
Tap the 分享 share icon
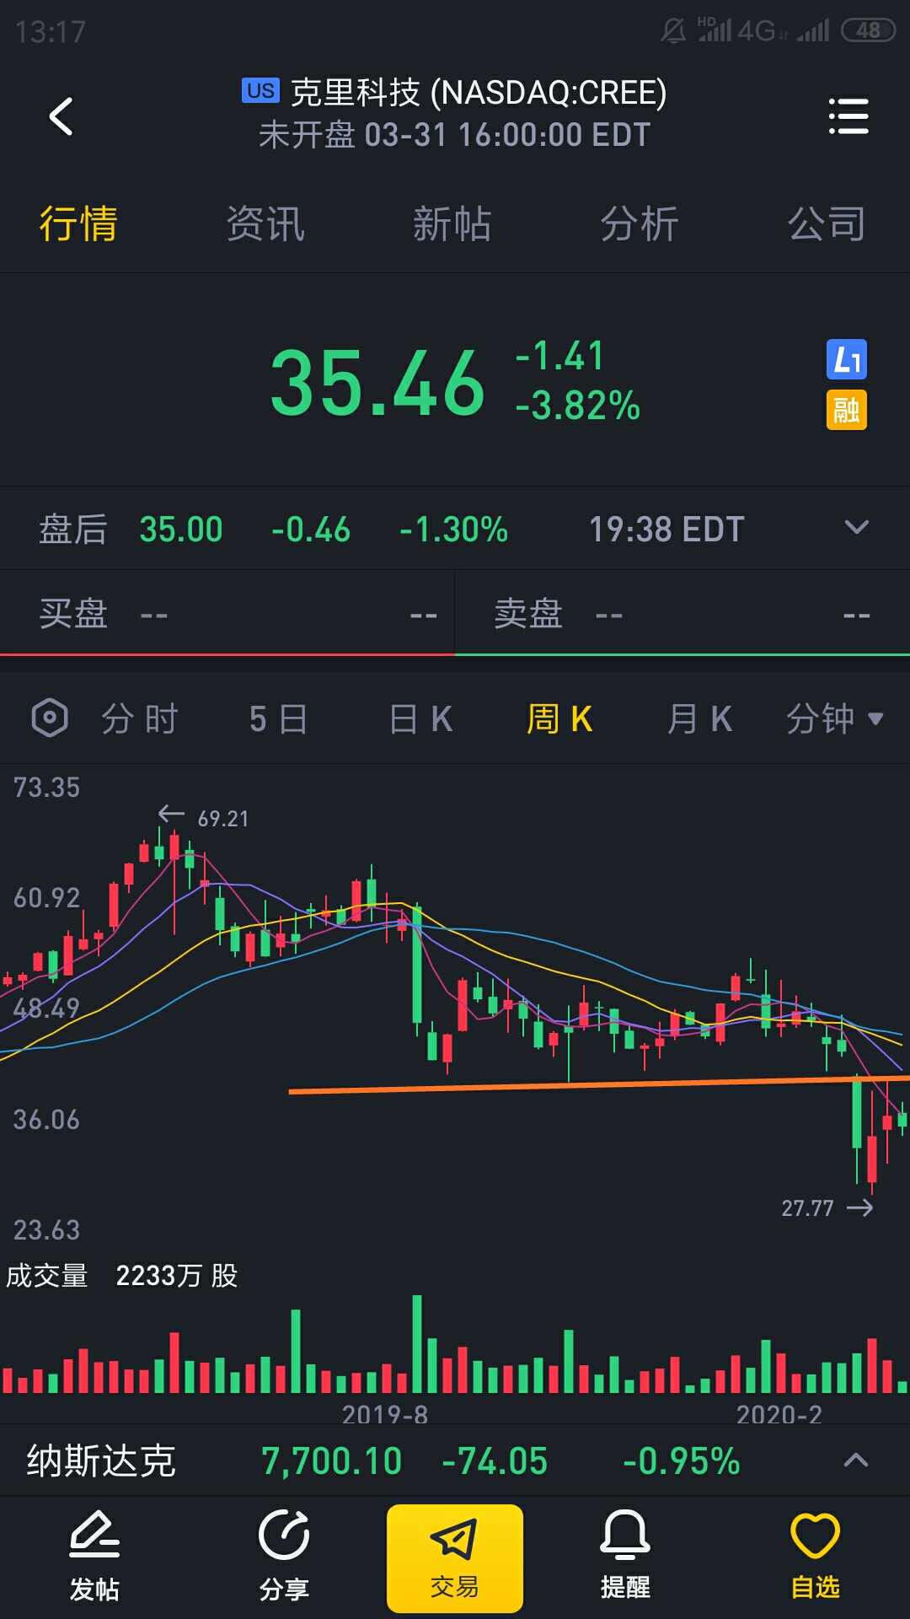tap(284, 1558)
